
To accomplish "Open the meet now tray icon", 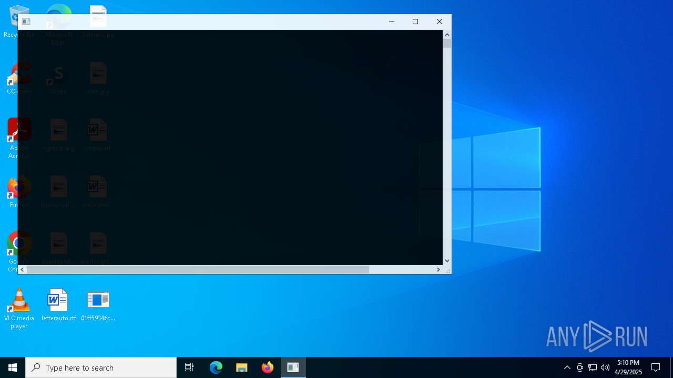I will point(580,367).
